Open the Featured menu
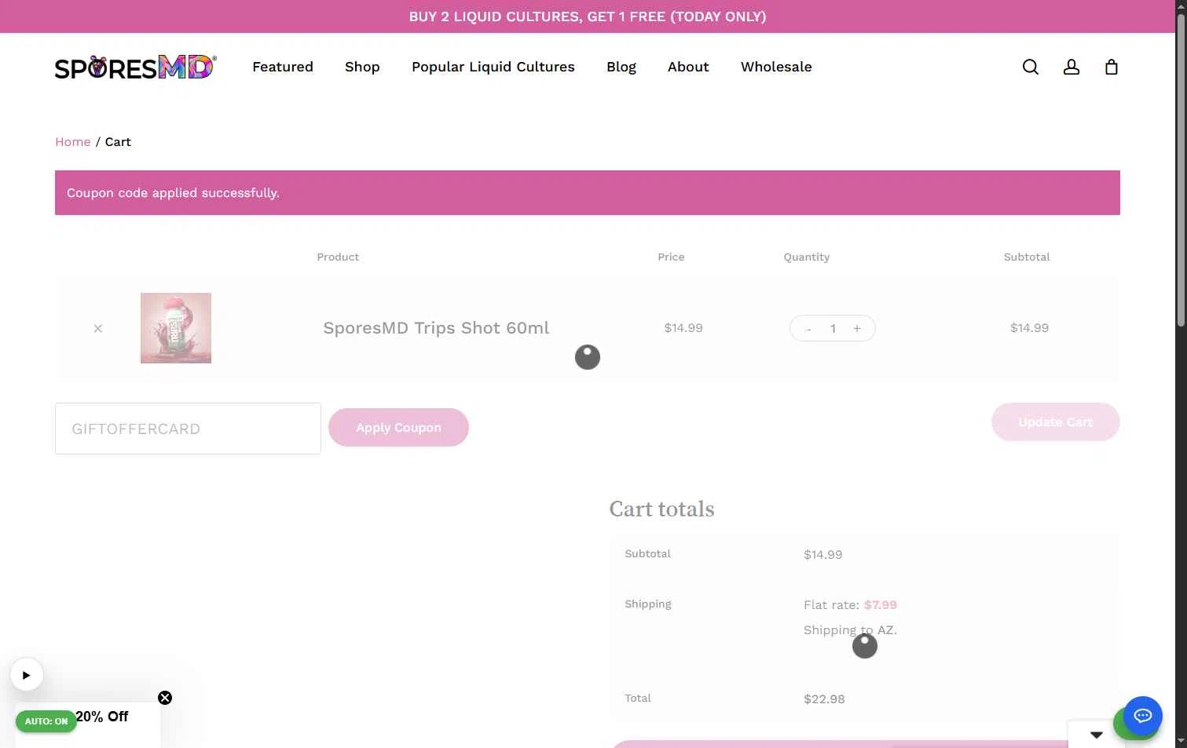Screen dimensions: 1187x748 pyautogui.click(x=283, y=68)
